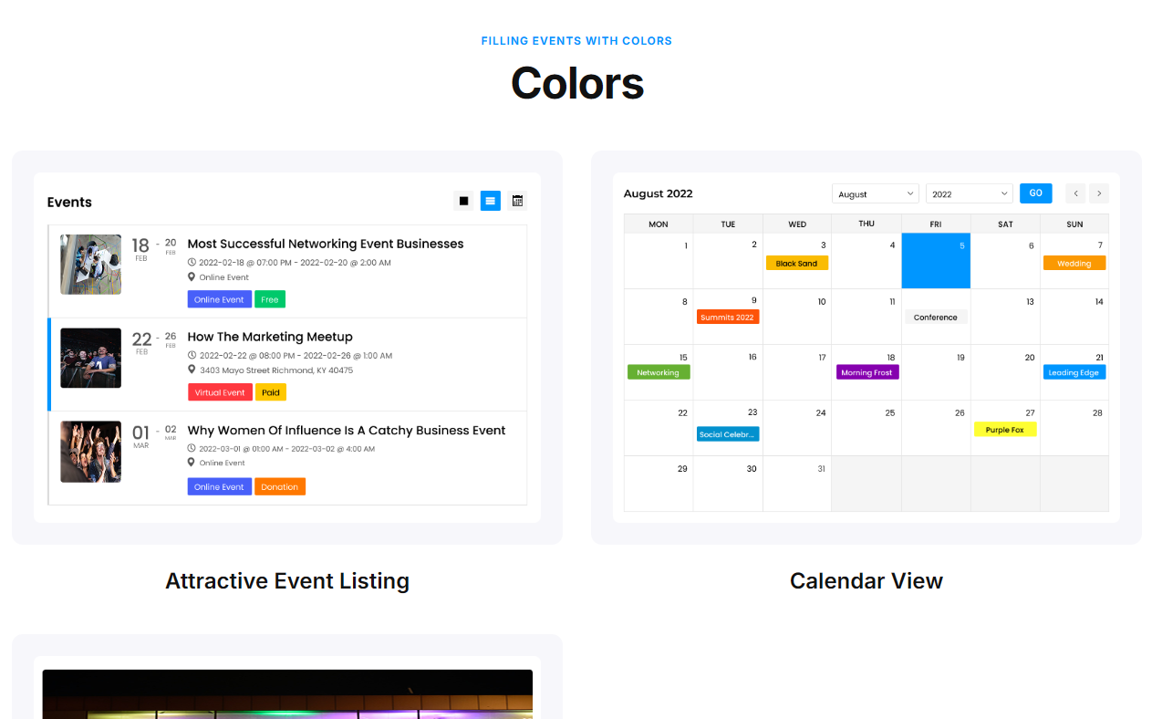Go to next month with right arrow
Viewport: 1162px width, 719px height.
pos(1099,193)
